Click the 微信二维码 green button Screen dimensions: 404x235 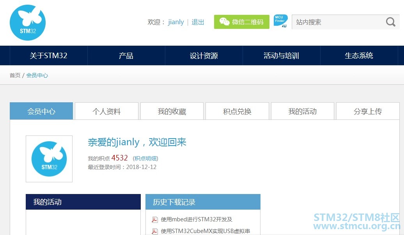242,22
